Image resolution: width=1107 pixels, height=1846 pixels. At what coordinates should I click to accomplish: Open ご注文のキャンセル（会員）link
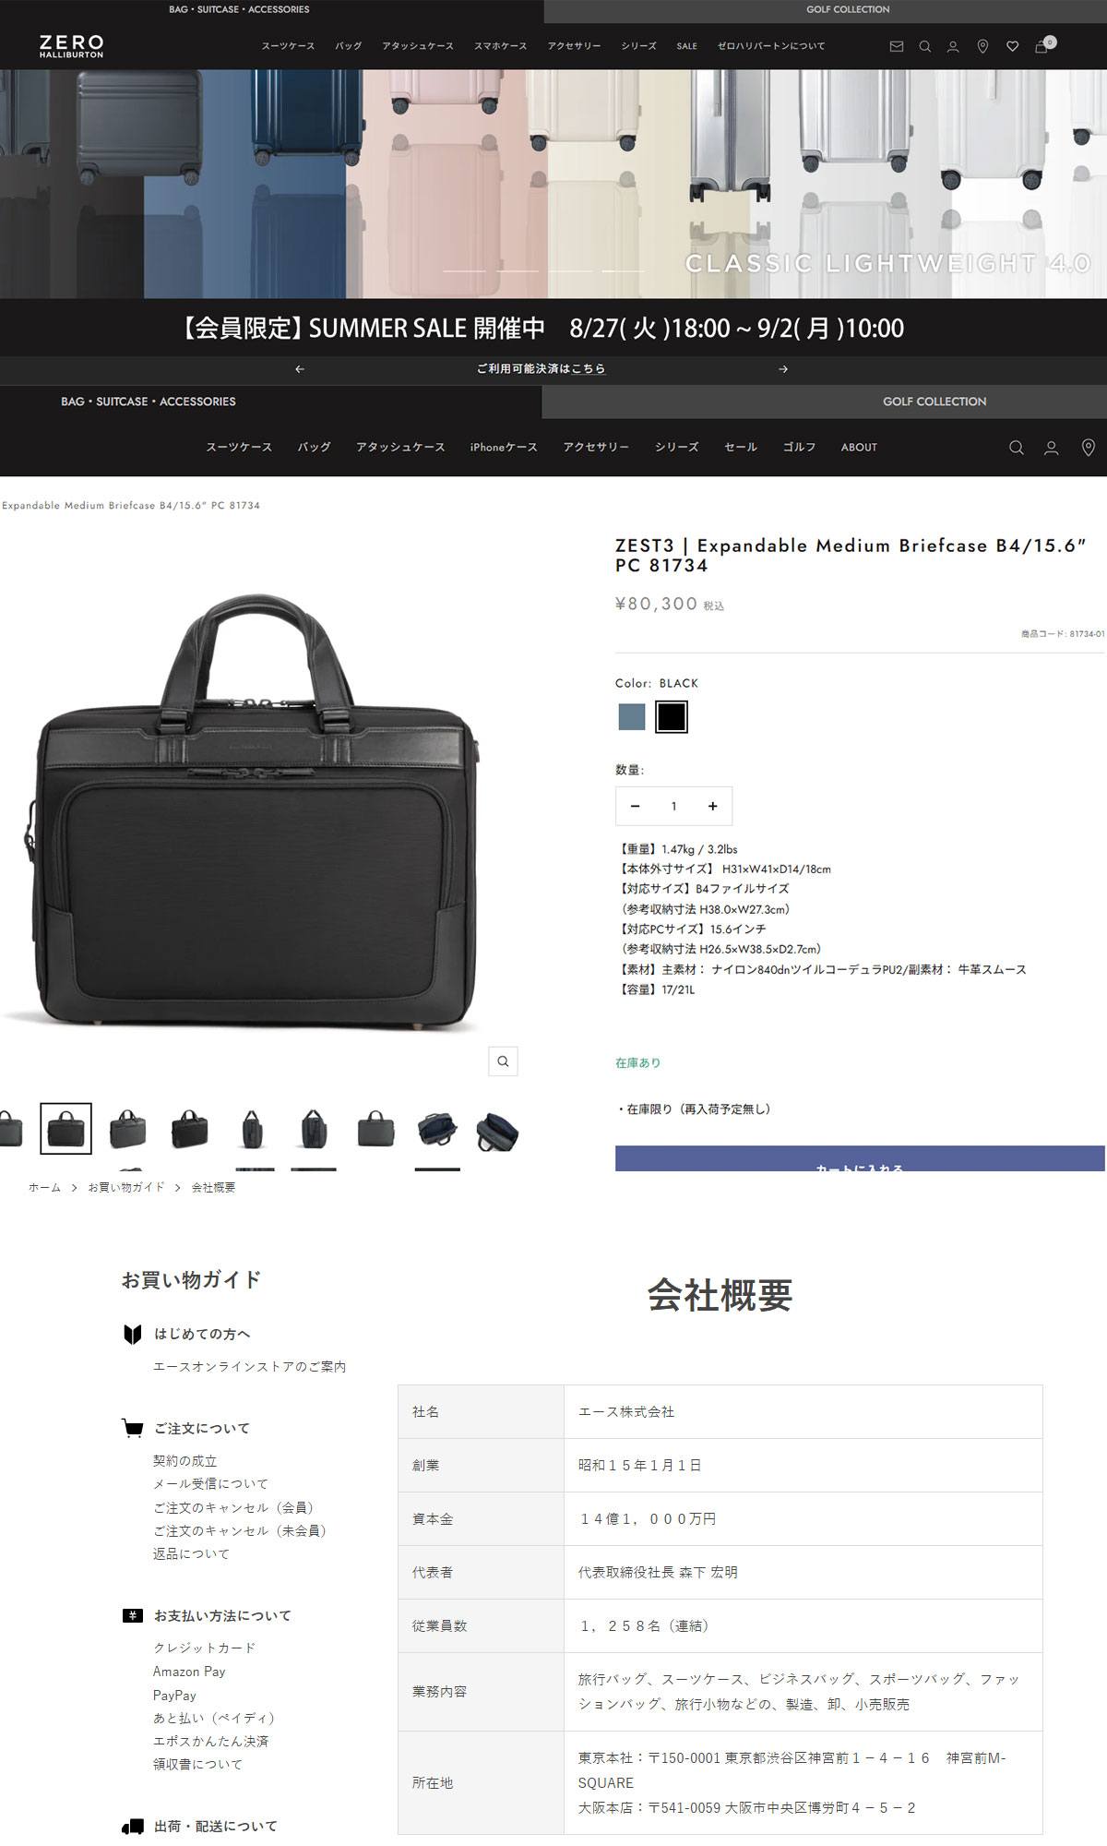click(237, 1507)
